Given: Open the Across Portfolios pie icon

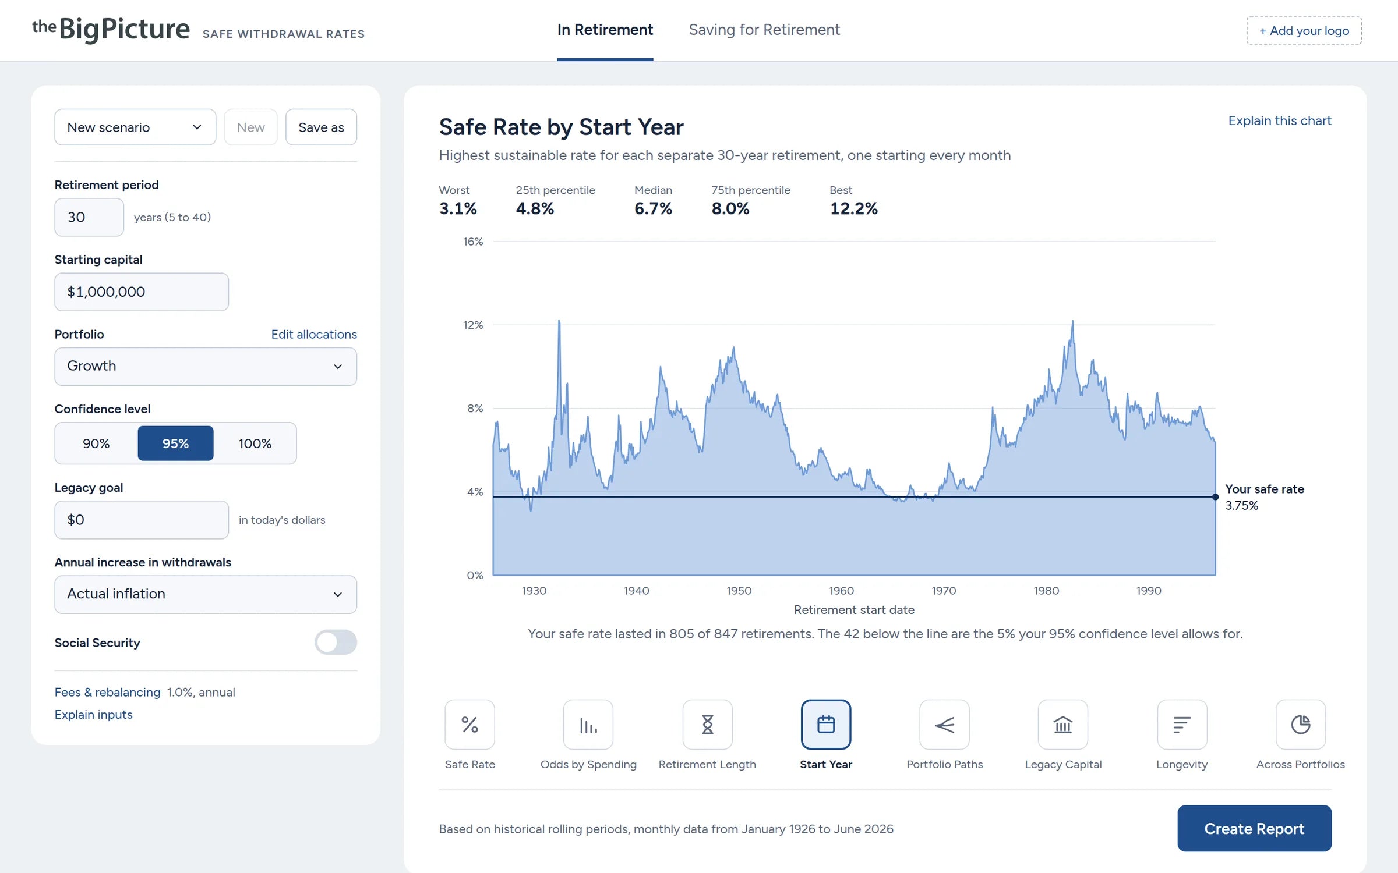Looking at the screenshot, I should (x=1301, y=724).
